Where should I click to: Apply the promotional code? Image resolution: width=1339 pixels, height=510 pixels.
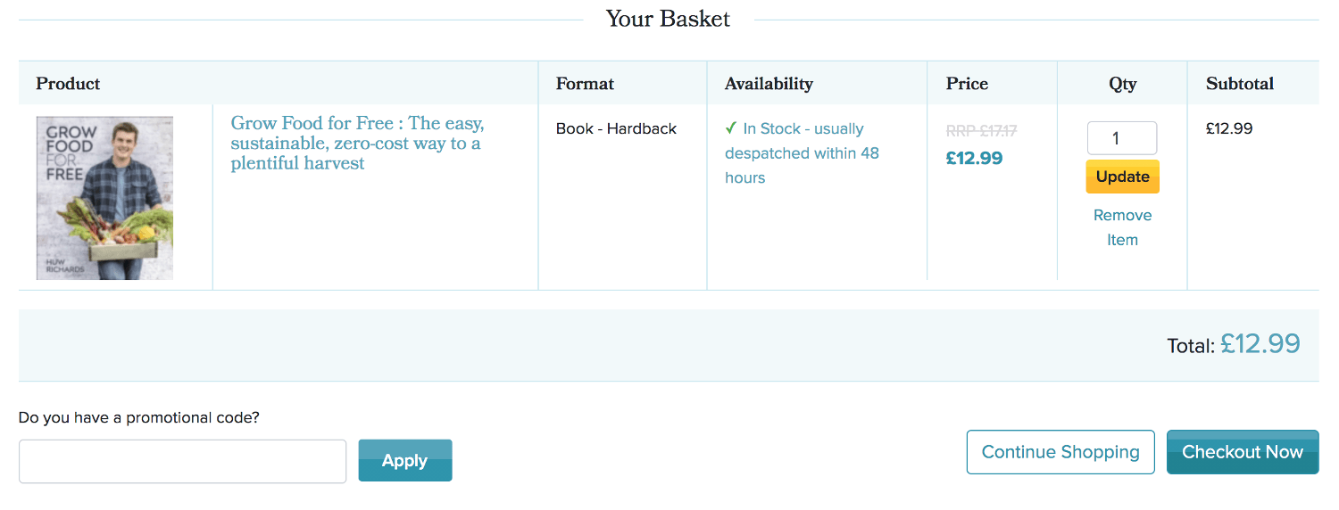click(x=405, y=460)
